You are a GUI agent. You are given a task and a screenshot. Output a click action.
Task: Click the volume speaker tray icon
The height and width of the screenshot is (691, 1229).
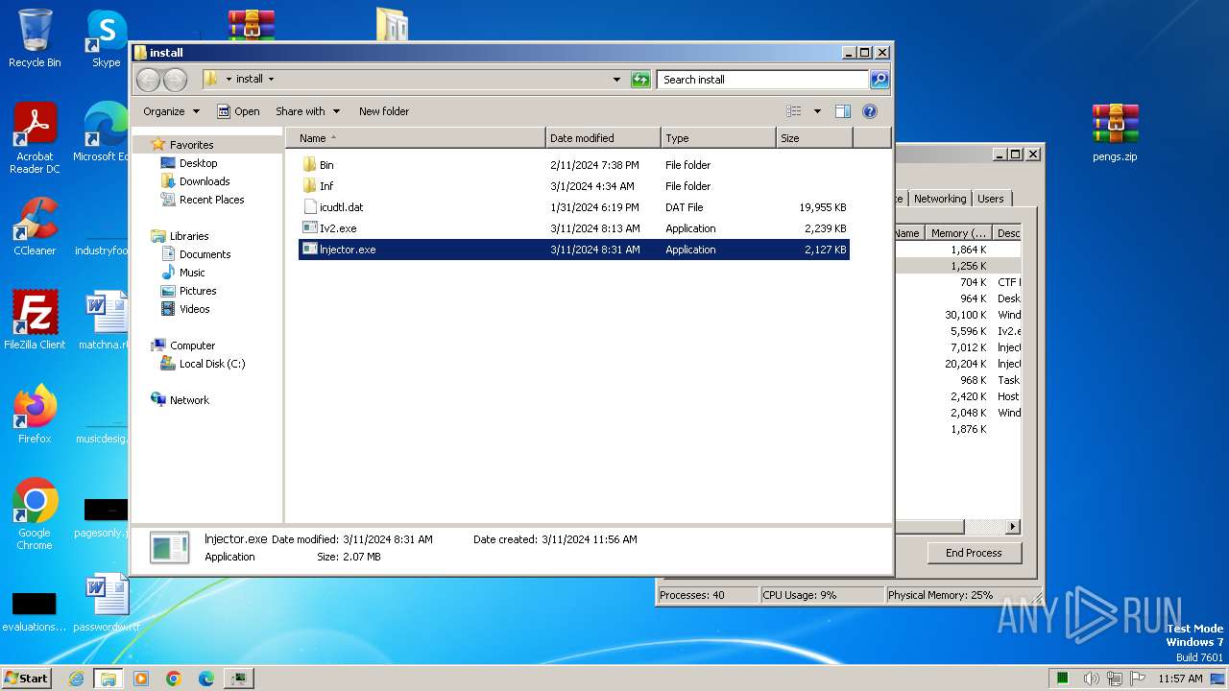(x=1093, y=679)
